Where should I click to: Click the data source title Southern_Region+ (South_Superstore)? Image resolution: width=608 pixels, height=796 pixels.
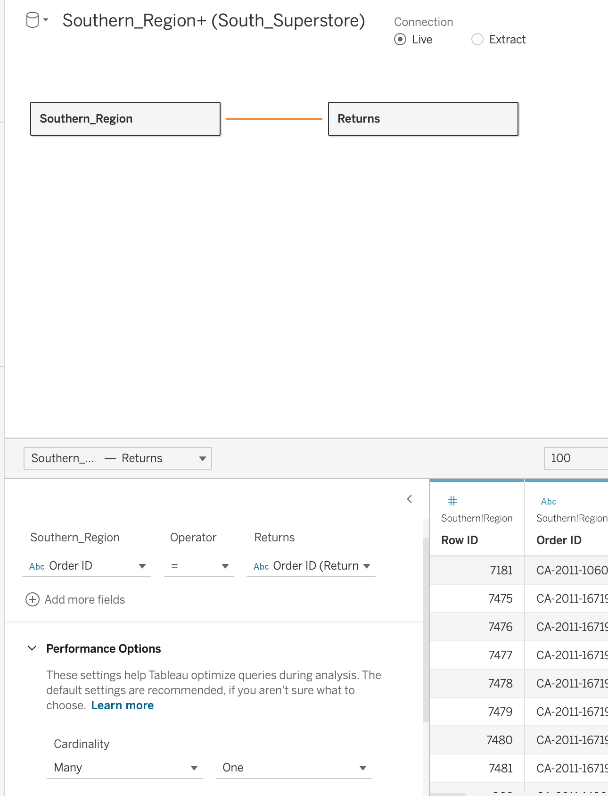pyautogui.click(x=214, y=21)
